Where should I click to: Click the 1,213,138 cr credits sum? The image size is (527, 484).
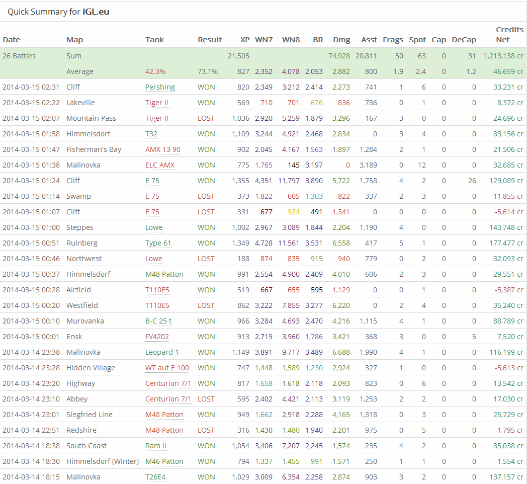tap(503, 56)
